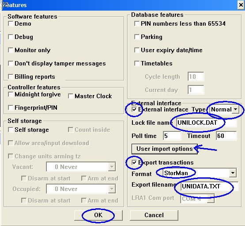
Task: Check Don't display tamper messages
Action: click(x=11, y=64)
